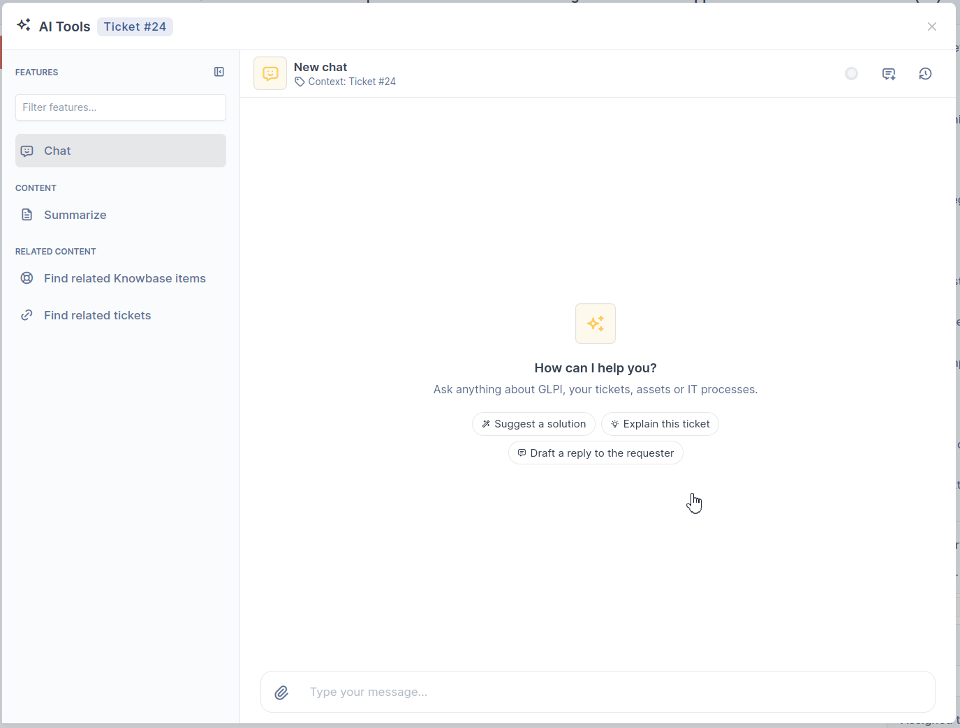
Task: Click the sparkle icon above How can I help you
Action: [596, 324]
